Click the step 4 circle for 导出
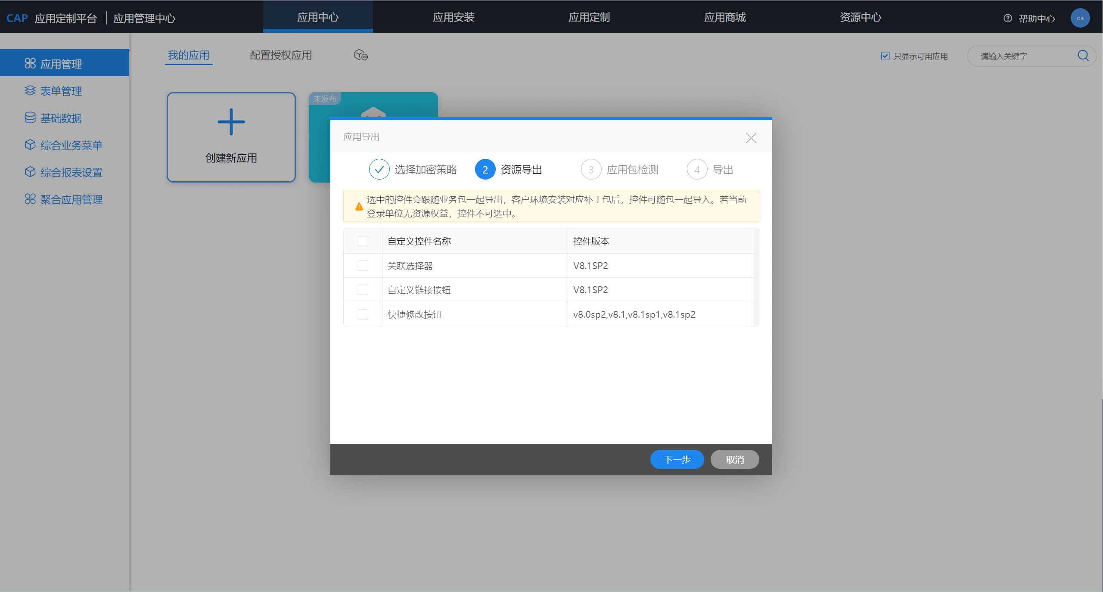This screenshot has height=592, width=1103. 697,170
